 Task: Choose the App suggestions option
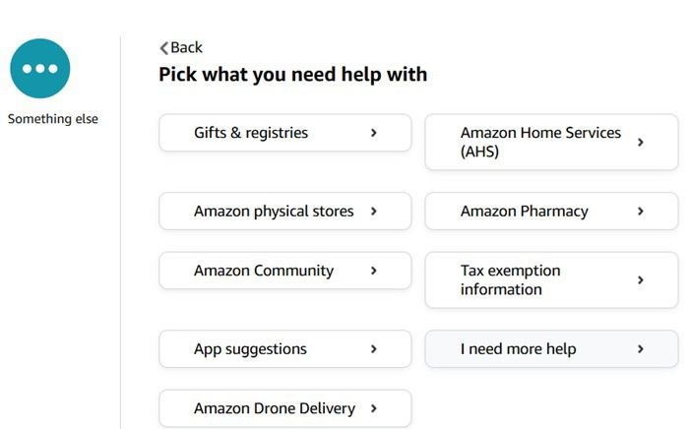point(250,349)
